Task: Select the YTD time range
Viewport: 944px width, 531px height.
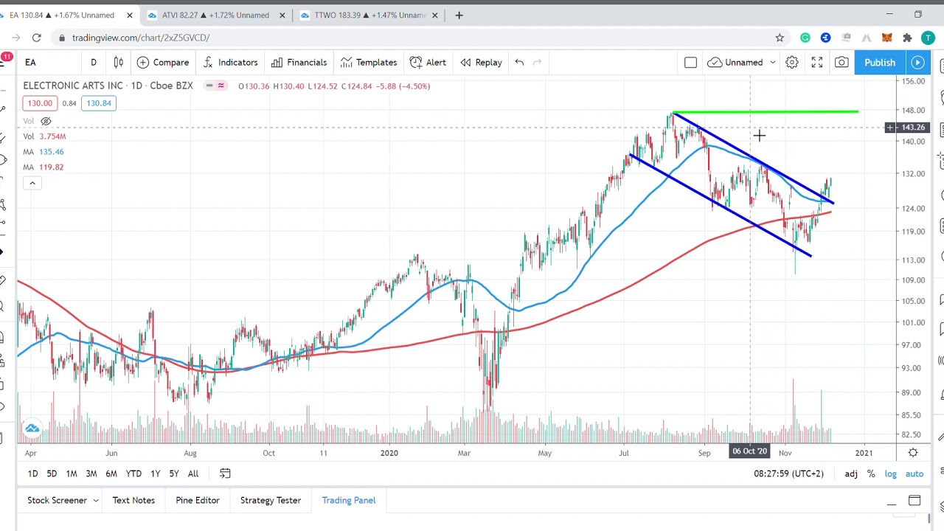Action: tap(133, 473)
